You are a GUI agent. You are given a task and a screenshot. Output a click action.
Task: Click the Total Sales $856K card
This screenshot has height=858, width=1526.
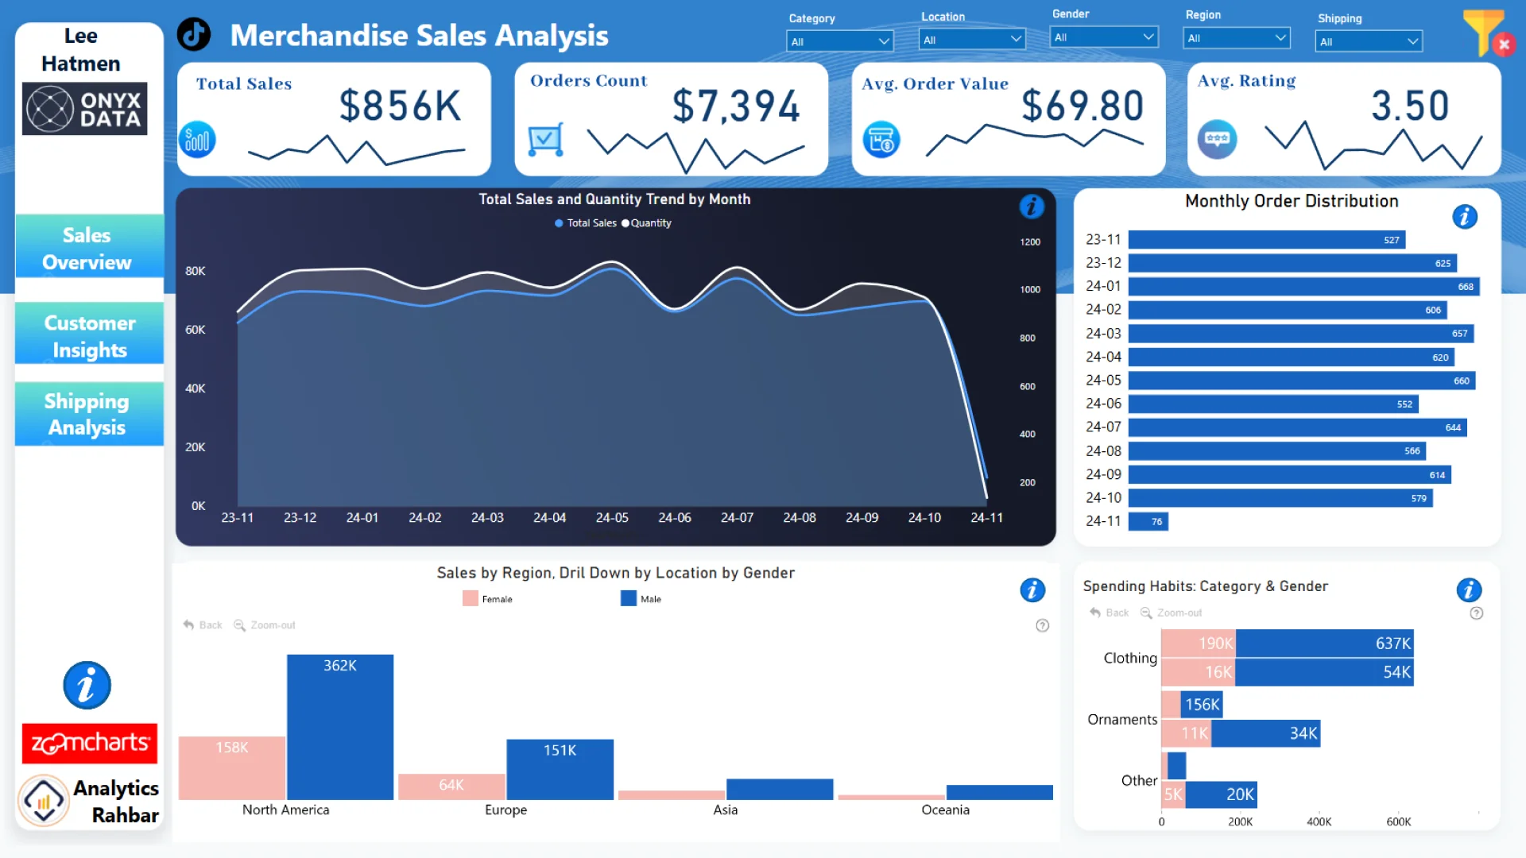click(x=334, y=119)
